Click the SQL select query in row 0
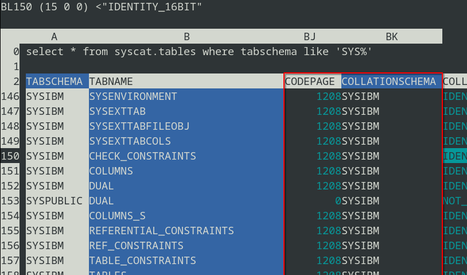The image size is (467, 275). pos(199,52)
